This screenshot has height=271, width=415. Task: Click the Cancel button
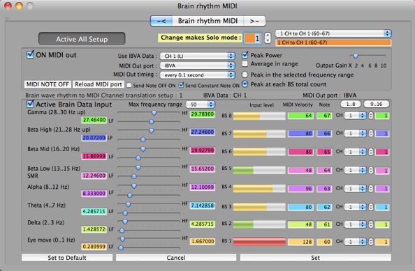(176, 258)
